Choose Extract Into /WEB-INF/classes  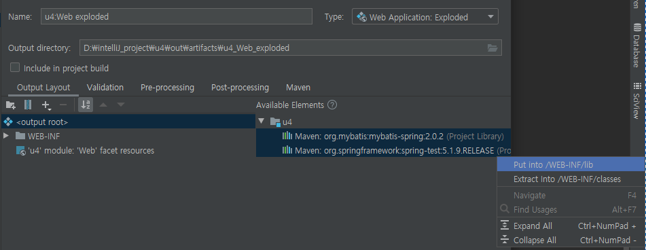pos(571,179)
